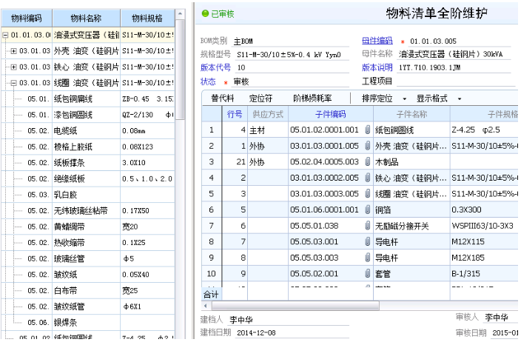
Task: Click the green 已审核 status indicator
Action: click(x=218, y=13)
